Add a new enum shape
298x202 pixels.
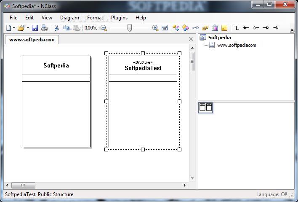(x=205, y=28)
